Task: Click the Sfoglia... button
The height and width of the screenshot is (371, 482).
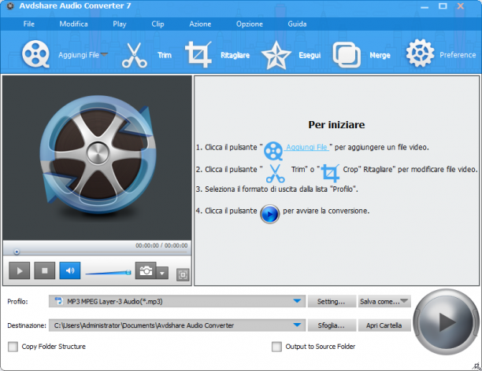Action: coord(332,325)
